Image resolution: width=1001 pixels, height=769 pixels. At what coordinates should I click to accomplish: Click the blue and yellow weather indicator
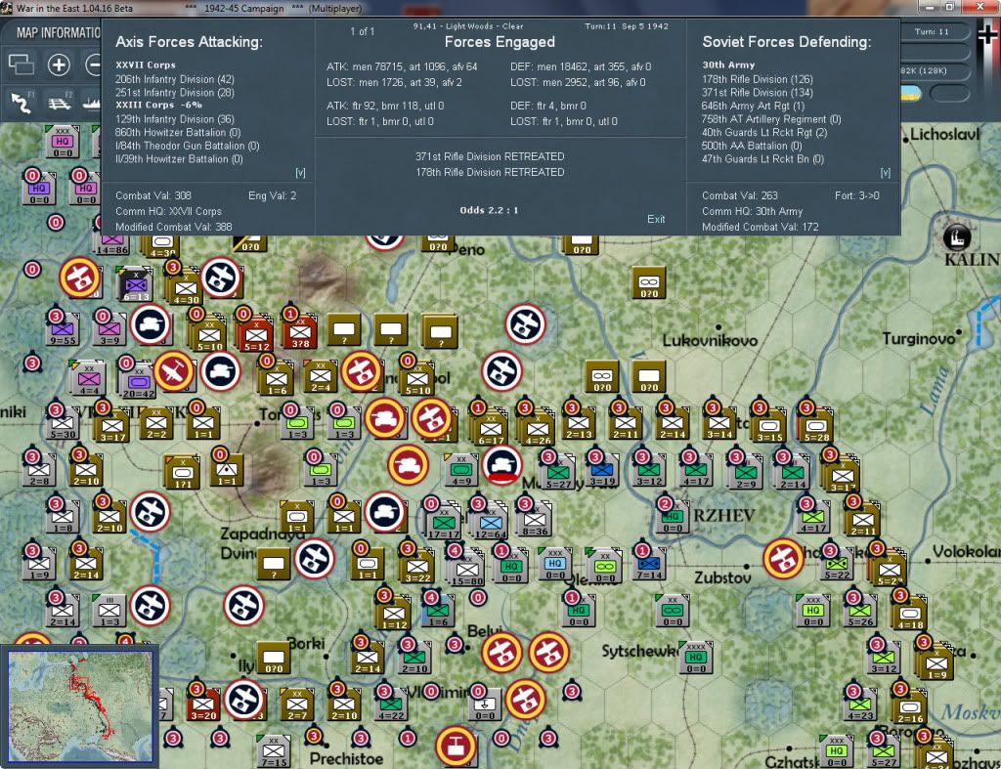[x=911, y=94]
